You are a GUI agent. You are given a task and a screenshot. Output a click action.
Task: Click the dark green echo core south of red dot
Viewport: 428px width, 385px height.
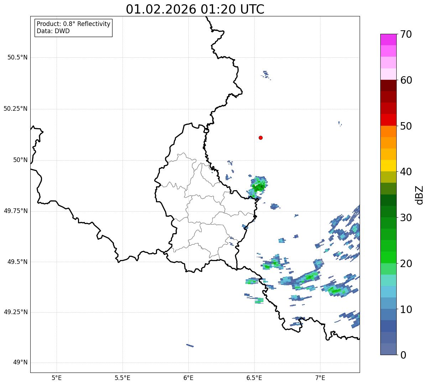(x=259, y=186)
